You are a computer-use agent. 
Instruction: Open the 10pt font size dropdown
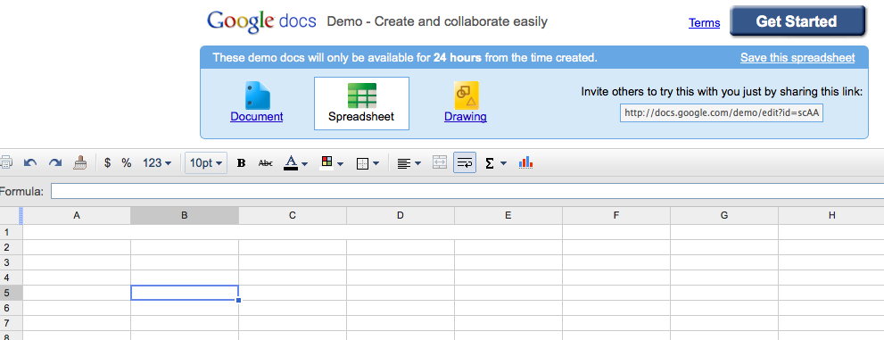(206, 163)
